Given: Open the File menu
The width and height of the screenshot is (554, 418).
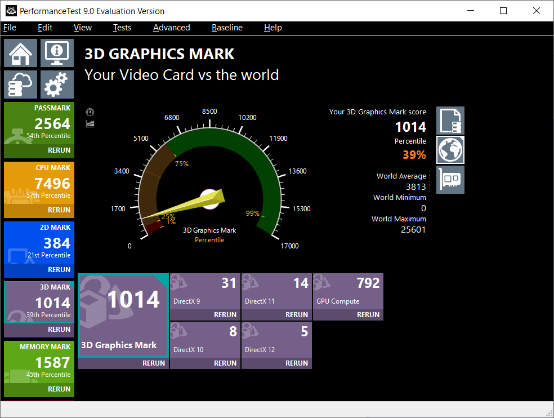Looking at the screenshot, I should pyautogui.click(x=10, y=28).
